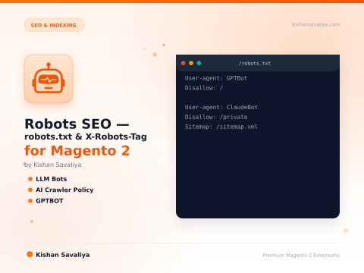The image size is (364, 273).
Task: Click the orange 'for Magento 2' text
Action: (x=77, y=151)
